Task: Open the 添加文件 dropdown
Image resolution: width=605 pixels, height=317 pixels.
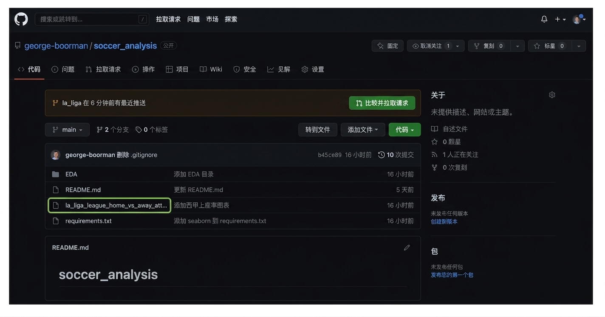Action: pyautogui.click(x=363, y=130)
